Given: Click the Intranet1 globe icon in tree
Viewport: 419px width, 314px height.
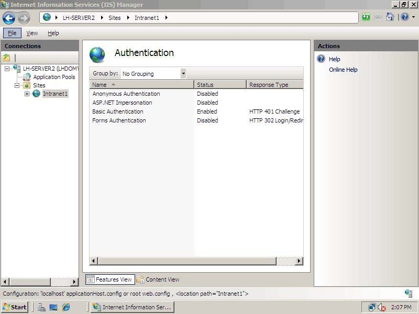Looking at the screenshot, I should 36,94.
